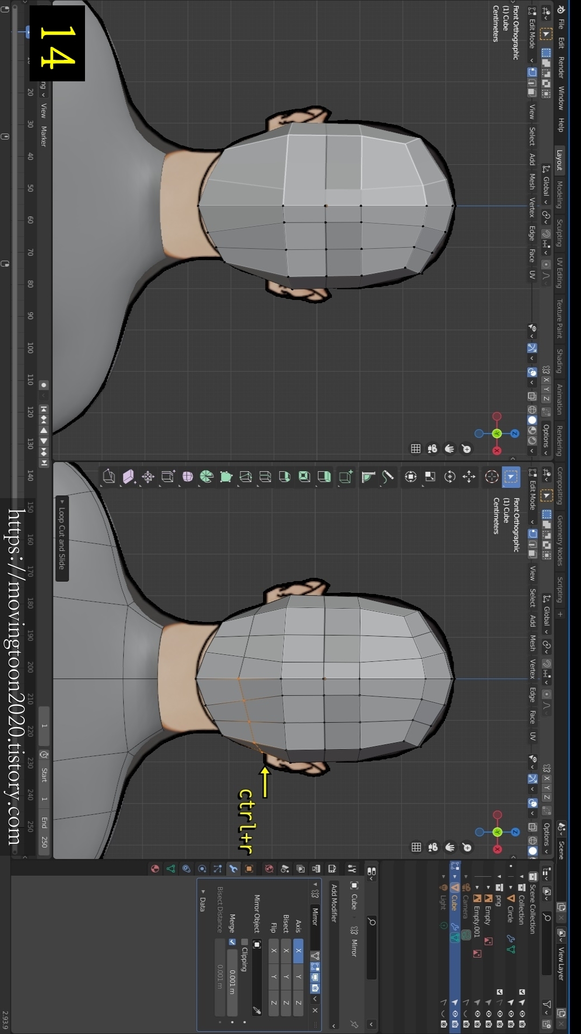Select the Shear tool
Viewport: 581px width, 1034px height.
click(129, 477)
